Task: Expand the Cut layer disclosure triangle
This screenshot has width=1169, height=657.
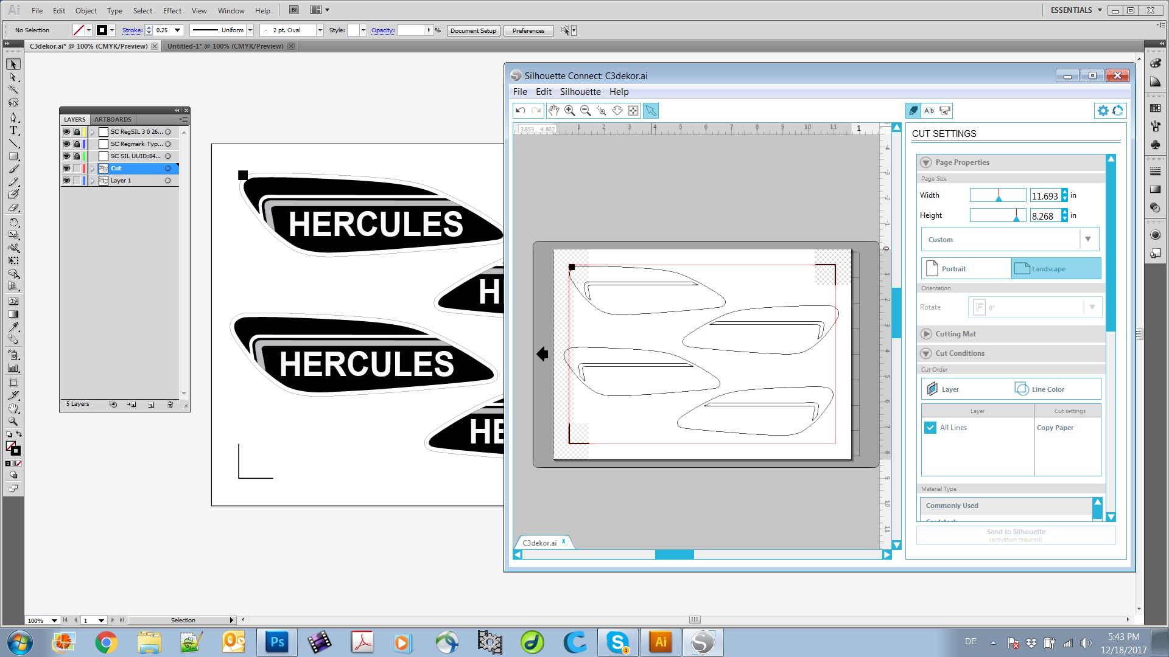Action: (x=93, y=169)
